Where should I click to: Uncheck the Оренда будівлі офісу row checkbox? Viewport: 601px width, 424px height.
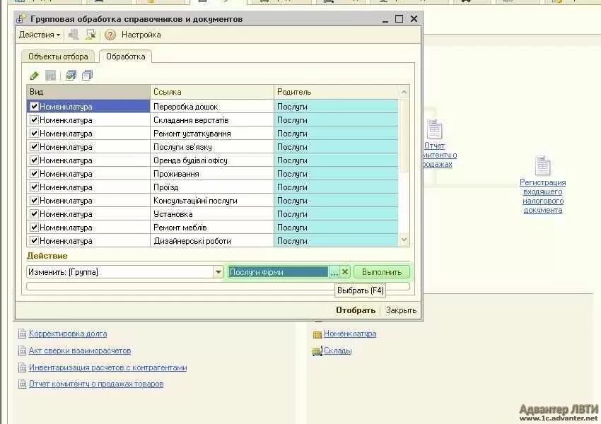(x=34, y=160)
